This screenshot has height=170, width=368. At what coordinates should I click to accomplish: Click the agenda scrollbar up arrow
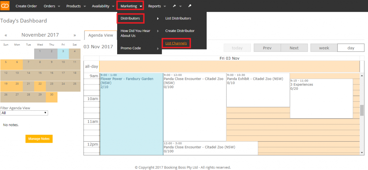(362, 76)
